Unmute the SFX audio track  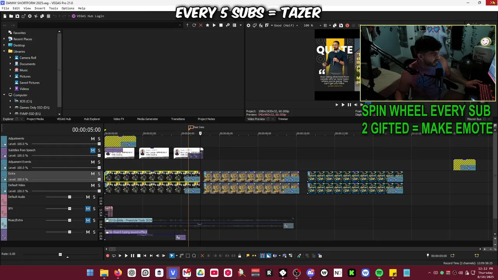tap(88, 209)
